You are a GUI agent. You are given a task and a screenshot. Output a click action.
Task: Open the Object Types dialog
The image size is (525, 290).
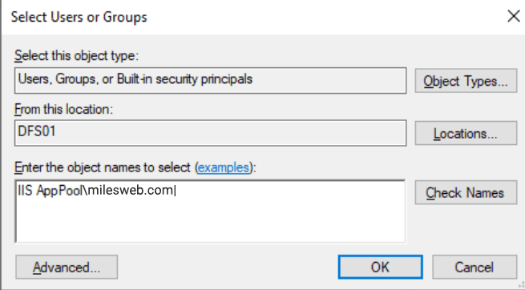tap(466, 81)
